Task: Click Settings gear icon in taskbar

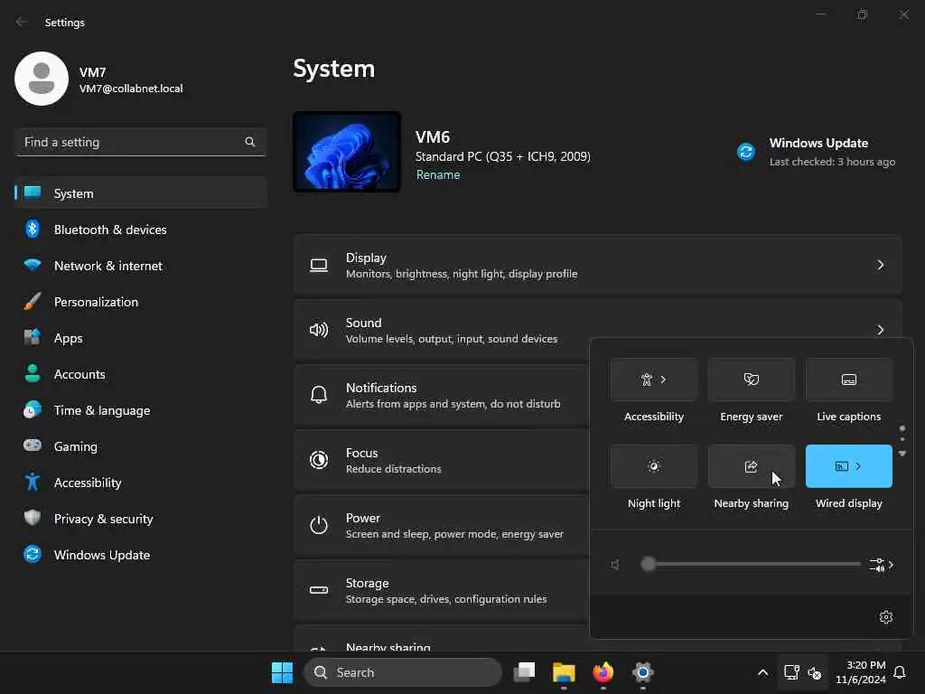Action: 642,672
